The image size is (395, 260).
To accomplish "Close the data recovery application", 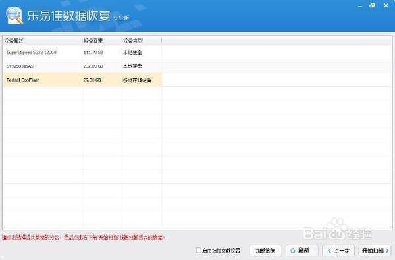I will pyautogui.click(x=386, y=5).
